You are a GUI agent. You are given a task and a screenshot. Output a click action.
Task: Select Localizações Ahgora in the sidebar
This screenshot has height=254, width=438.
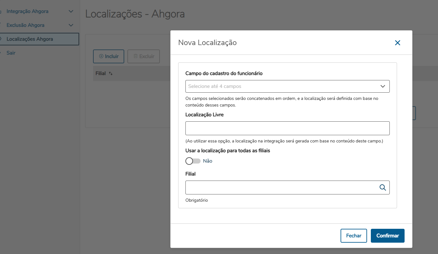pyautogui.click(x=30, y=39)
